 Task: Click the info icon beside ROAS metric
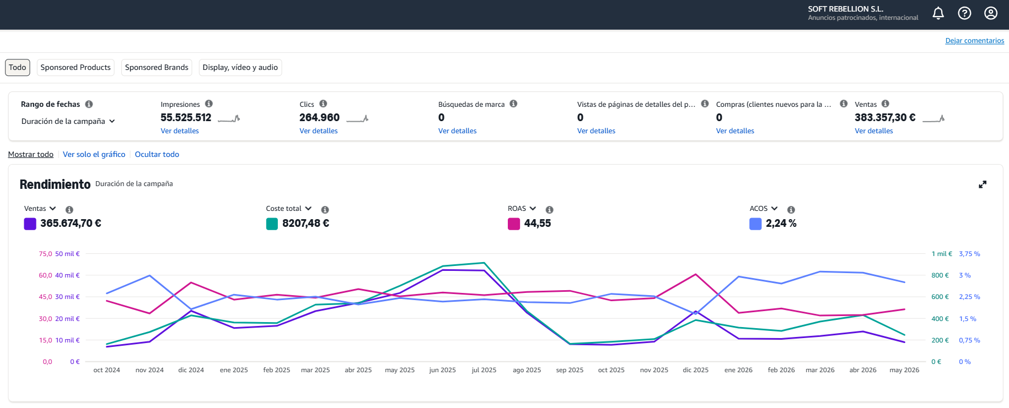[x=549, y=210]
